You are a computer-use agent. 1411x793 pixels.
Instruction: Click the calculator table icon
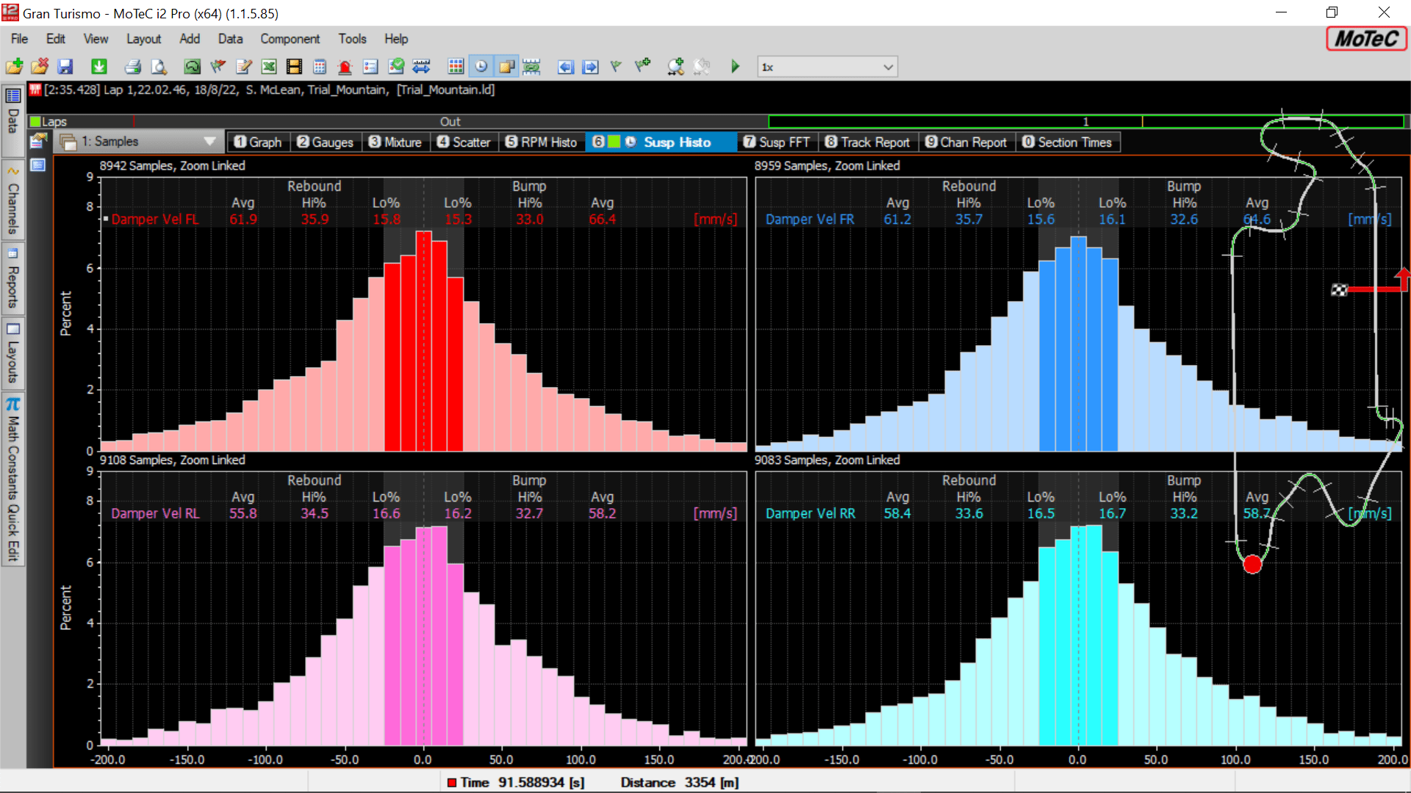[x=320, y=67]
